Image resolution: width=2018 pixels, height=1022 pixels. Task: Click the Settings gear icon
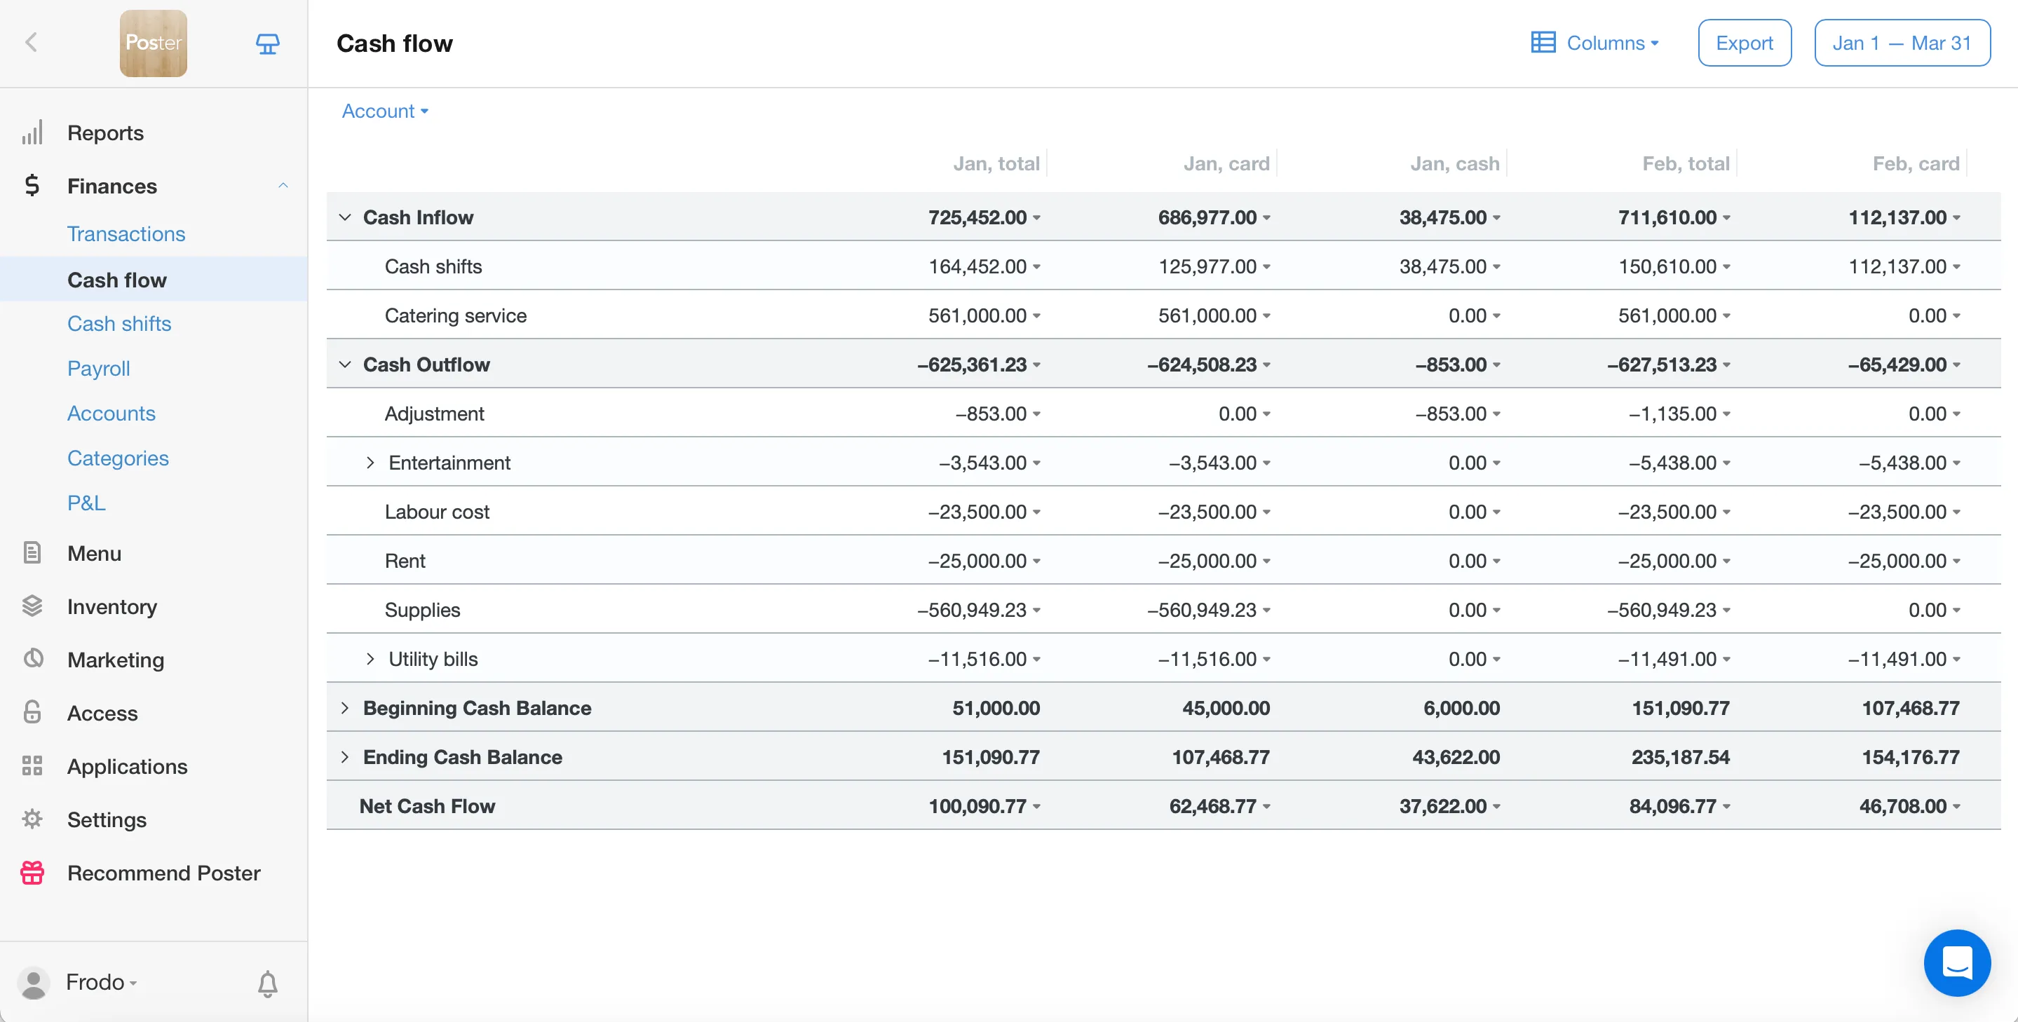pos(32,819)
